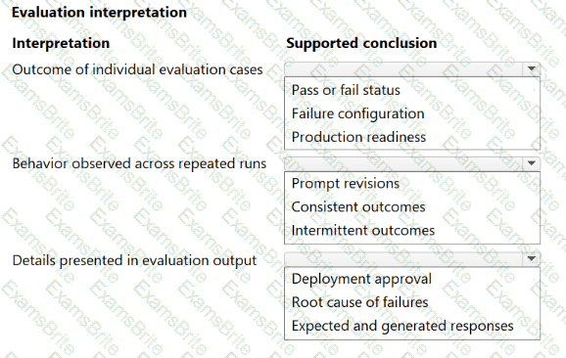Click arrow icon of first Supported conclusion combo box
The image size is (566, 358).
point(532,68)
